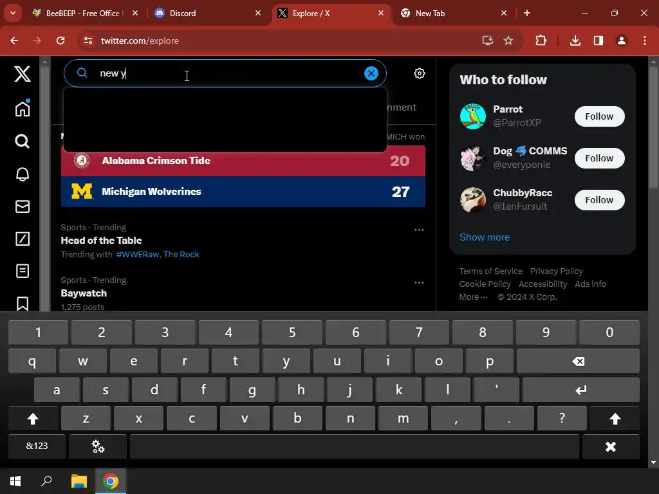Close the on-screen keyboard with X key
Screen dimensions: 659x494
click(x=611, y=446)
